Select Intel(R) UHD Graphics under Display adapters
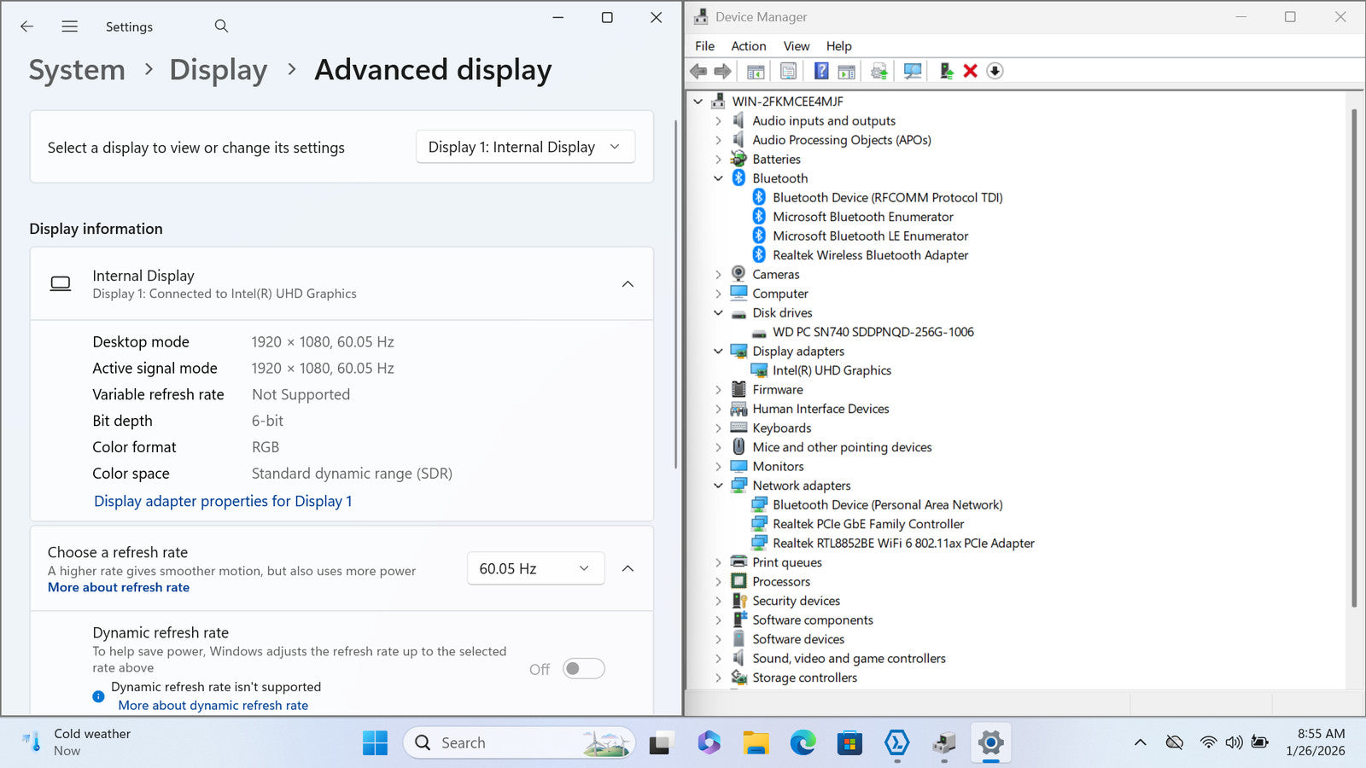 pos(832,370)
